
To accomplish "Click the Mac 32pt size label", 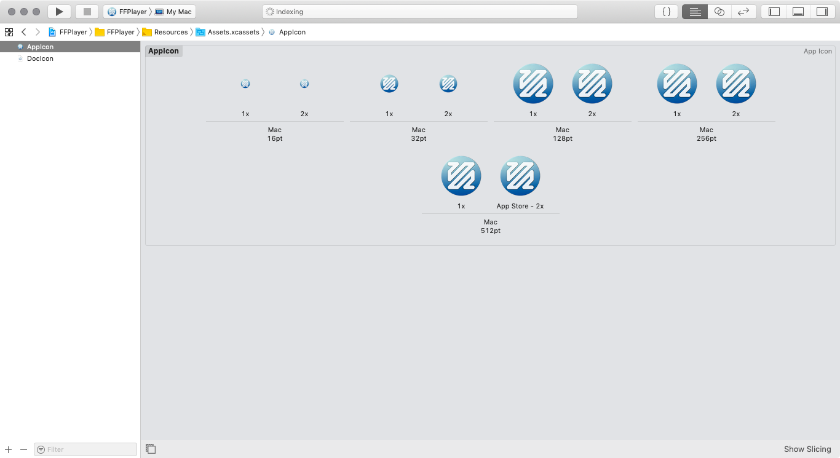I will pyautogui.click(x=419, y=134).
